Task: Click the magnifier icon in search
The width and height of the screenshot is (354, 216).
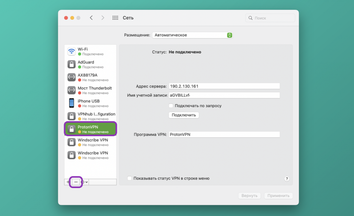Action: coord(250,18)
